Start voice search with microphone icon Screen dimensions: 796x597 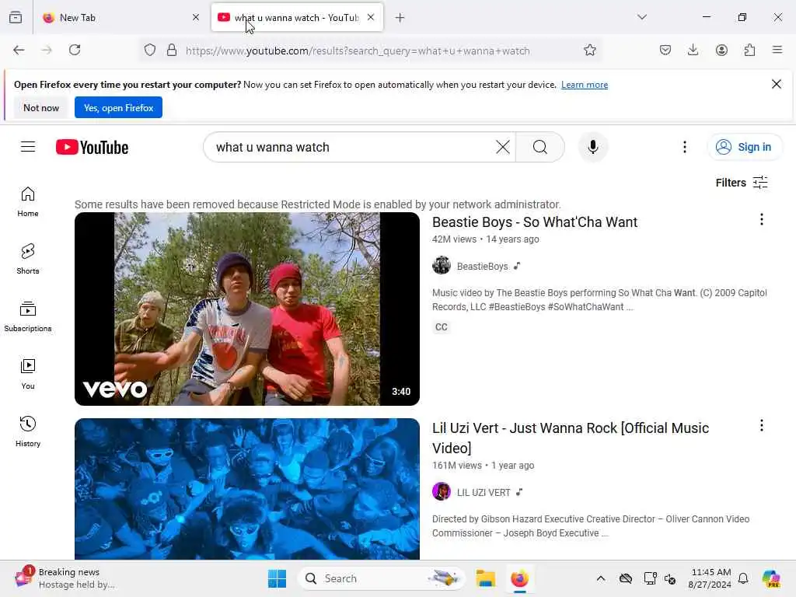coord(592,147)
